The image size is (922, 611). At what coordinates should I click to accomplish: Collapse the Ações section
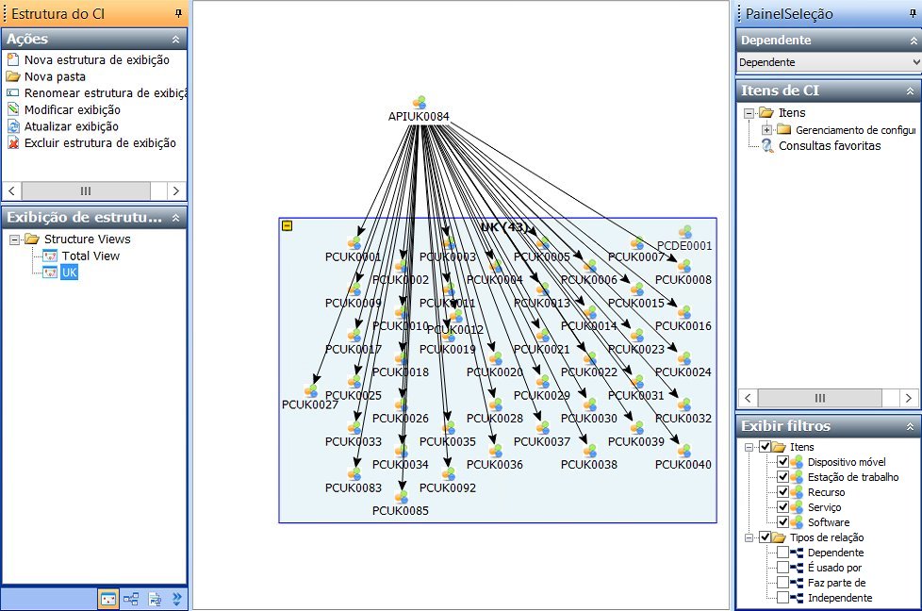point(175,39)
